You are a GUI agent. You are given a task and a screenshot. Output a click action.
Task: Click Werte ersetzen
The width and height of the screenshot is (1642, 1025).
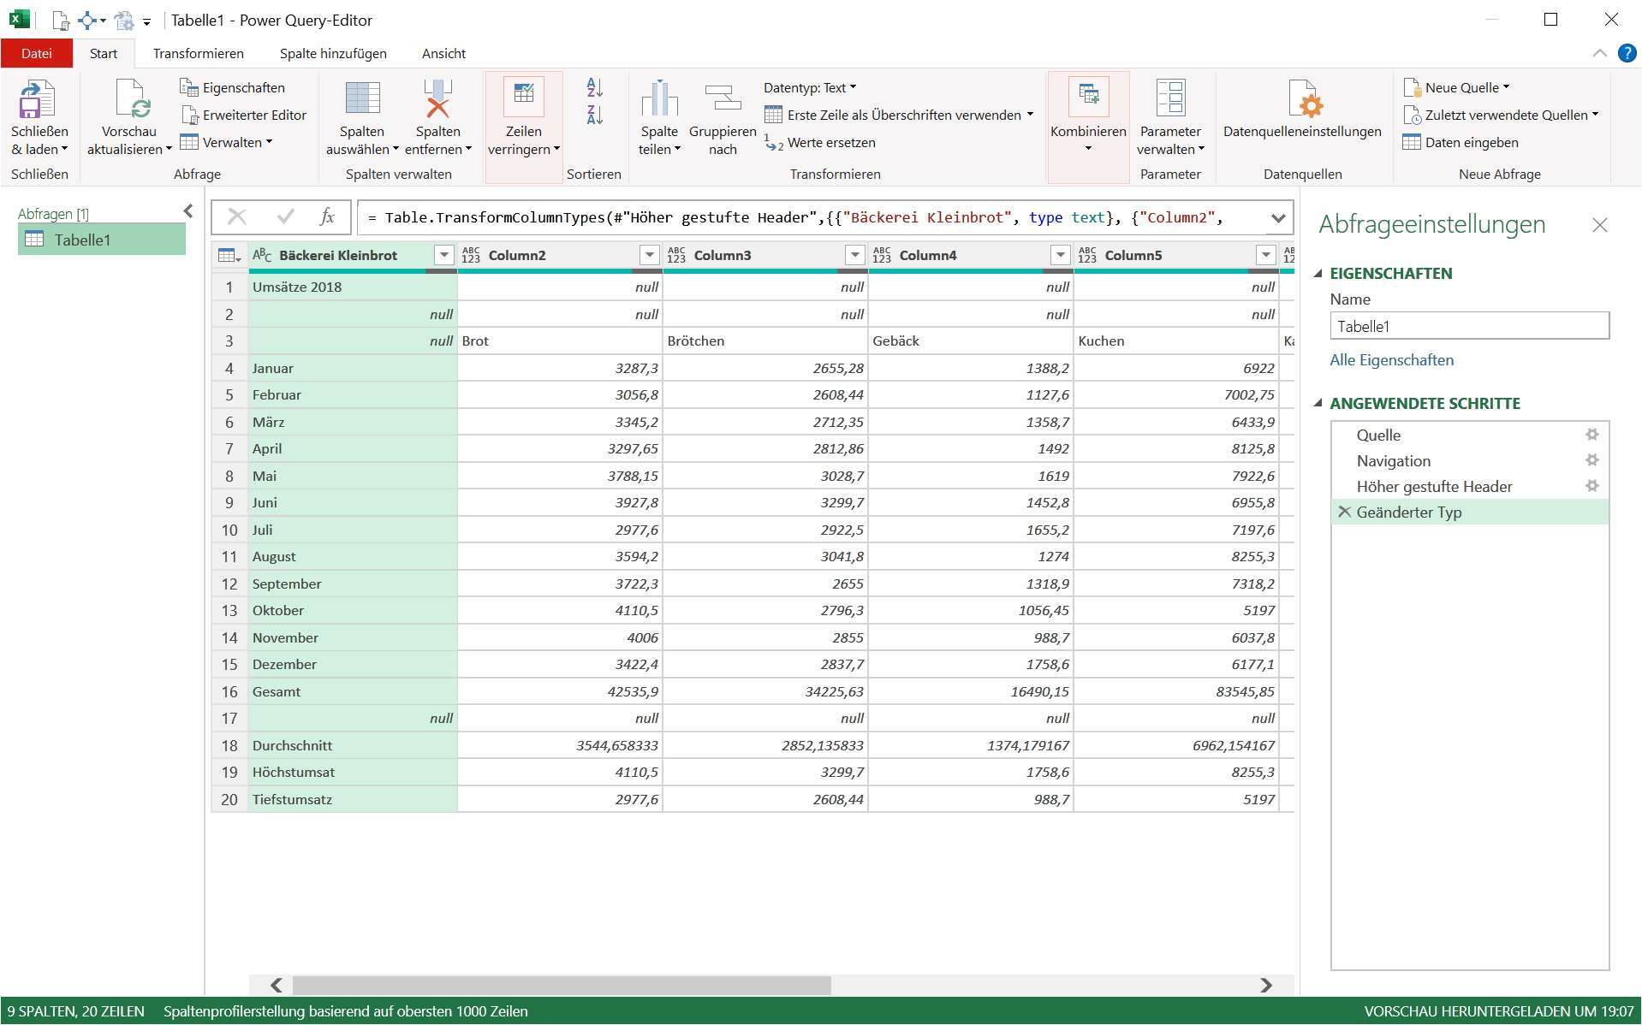[x=819, y=142]
